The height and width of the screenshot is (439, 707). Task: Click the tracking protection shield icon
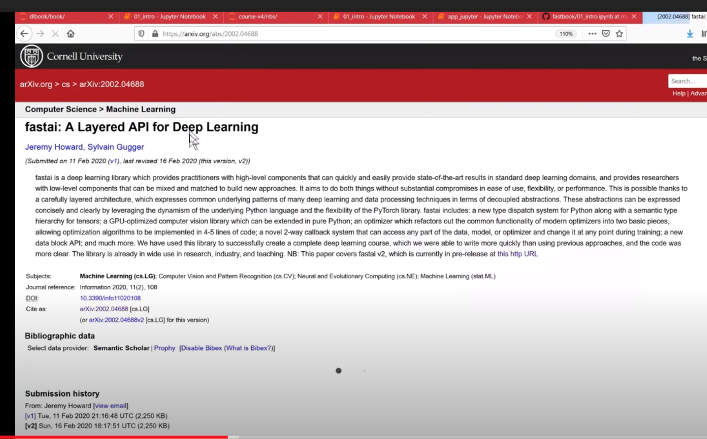(x=141, y=34)
